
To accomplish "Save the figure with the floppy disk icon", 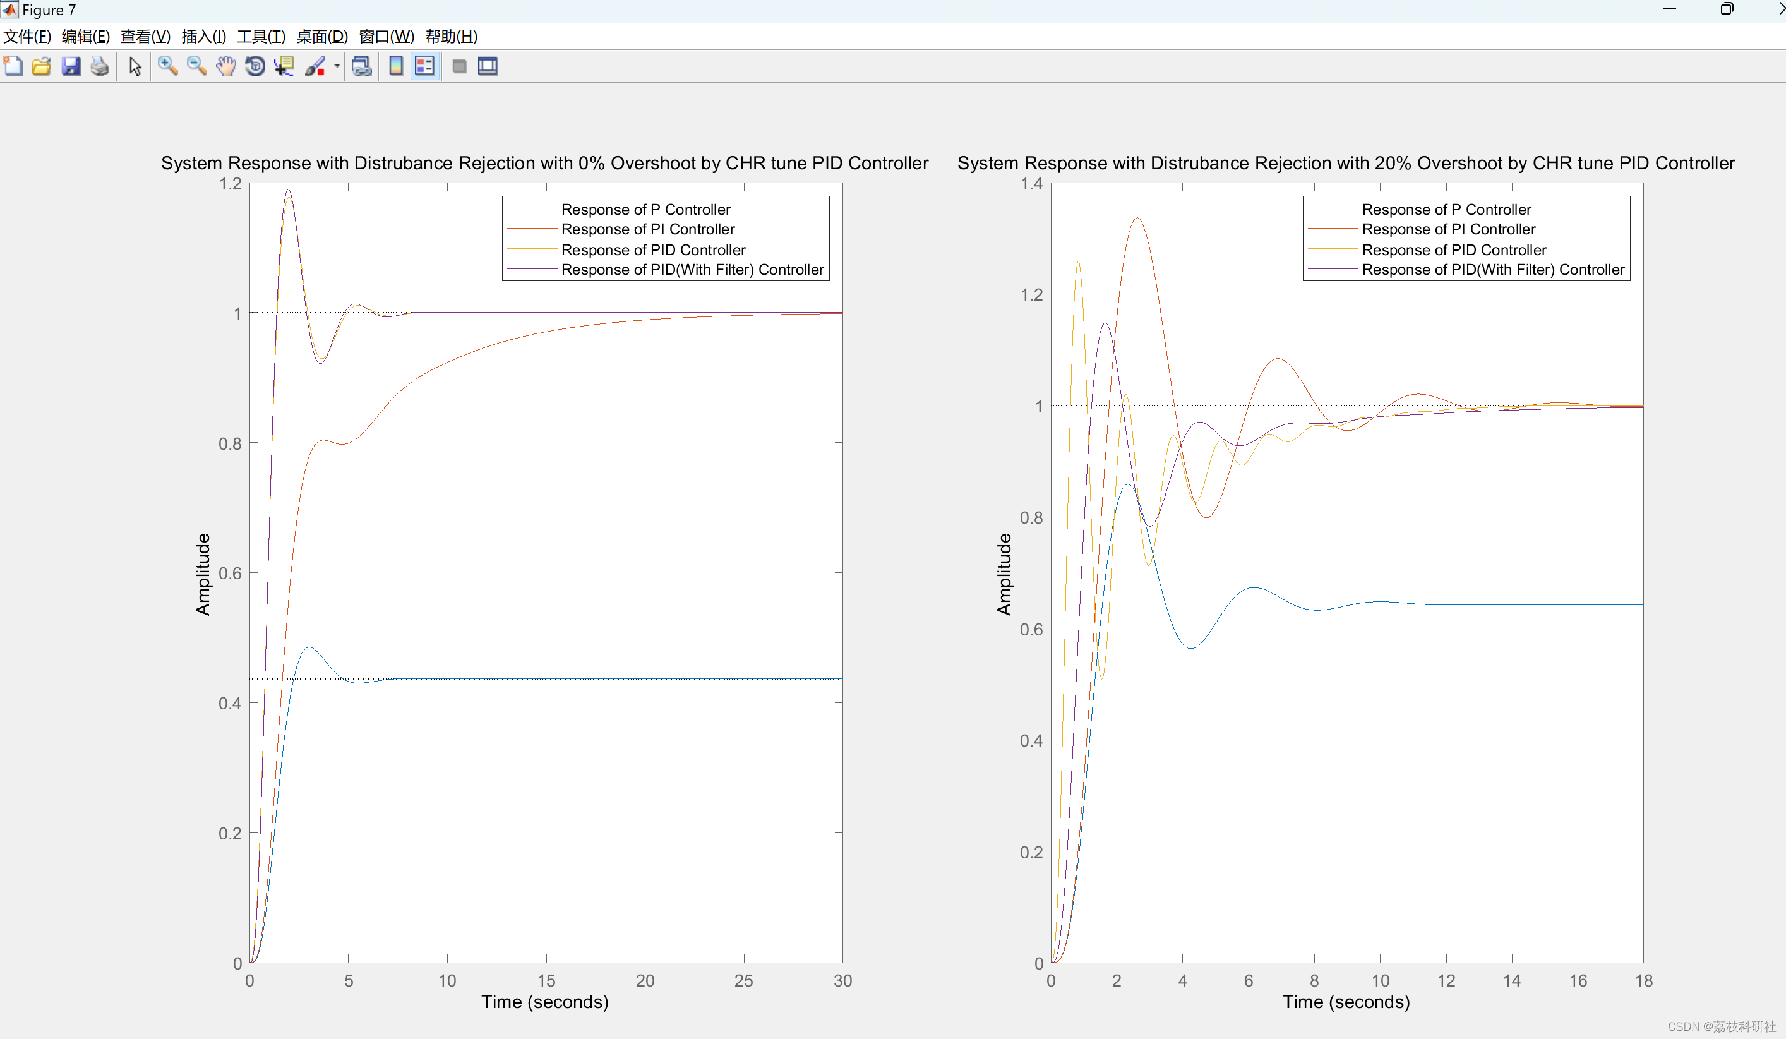I will pos(71,66).
